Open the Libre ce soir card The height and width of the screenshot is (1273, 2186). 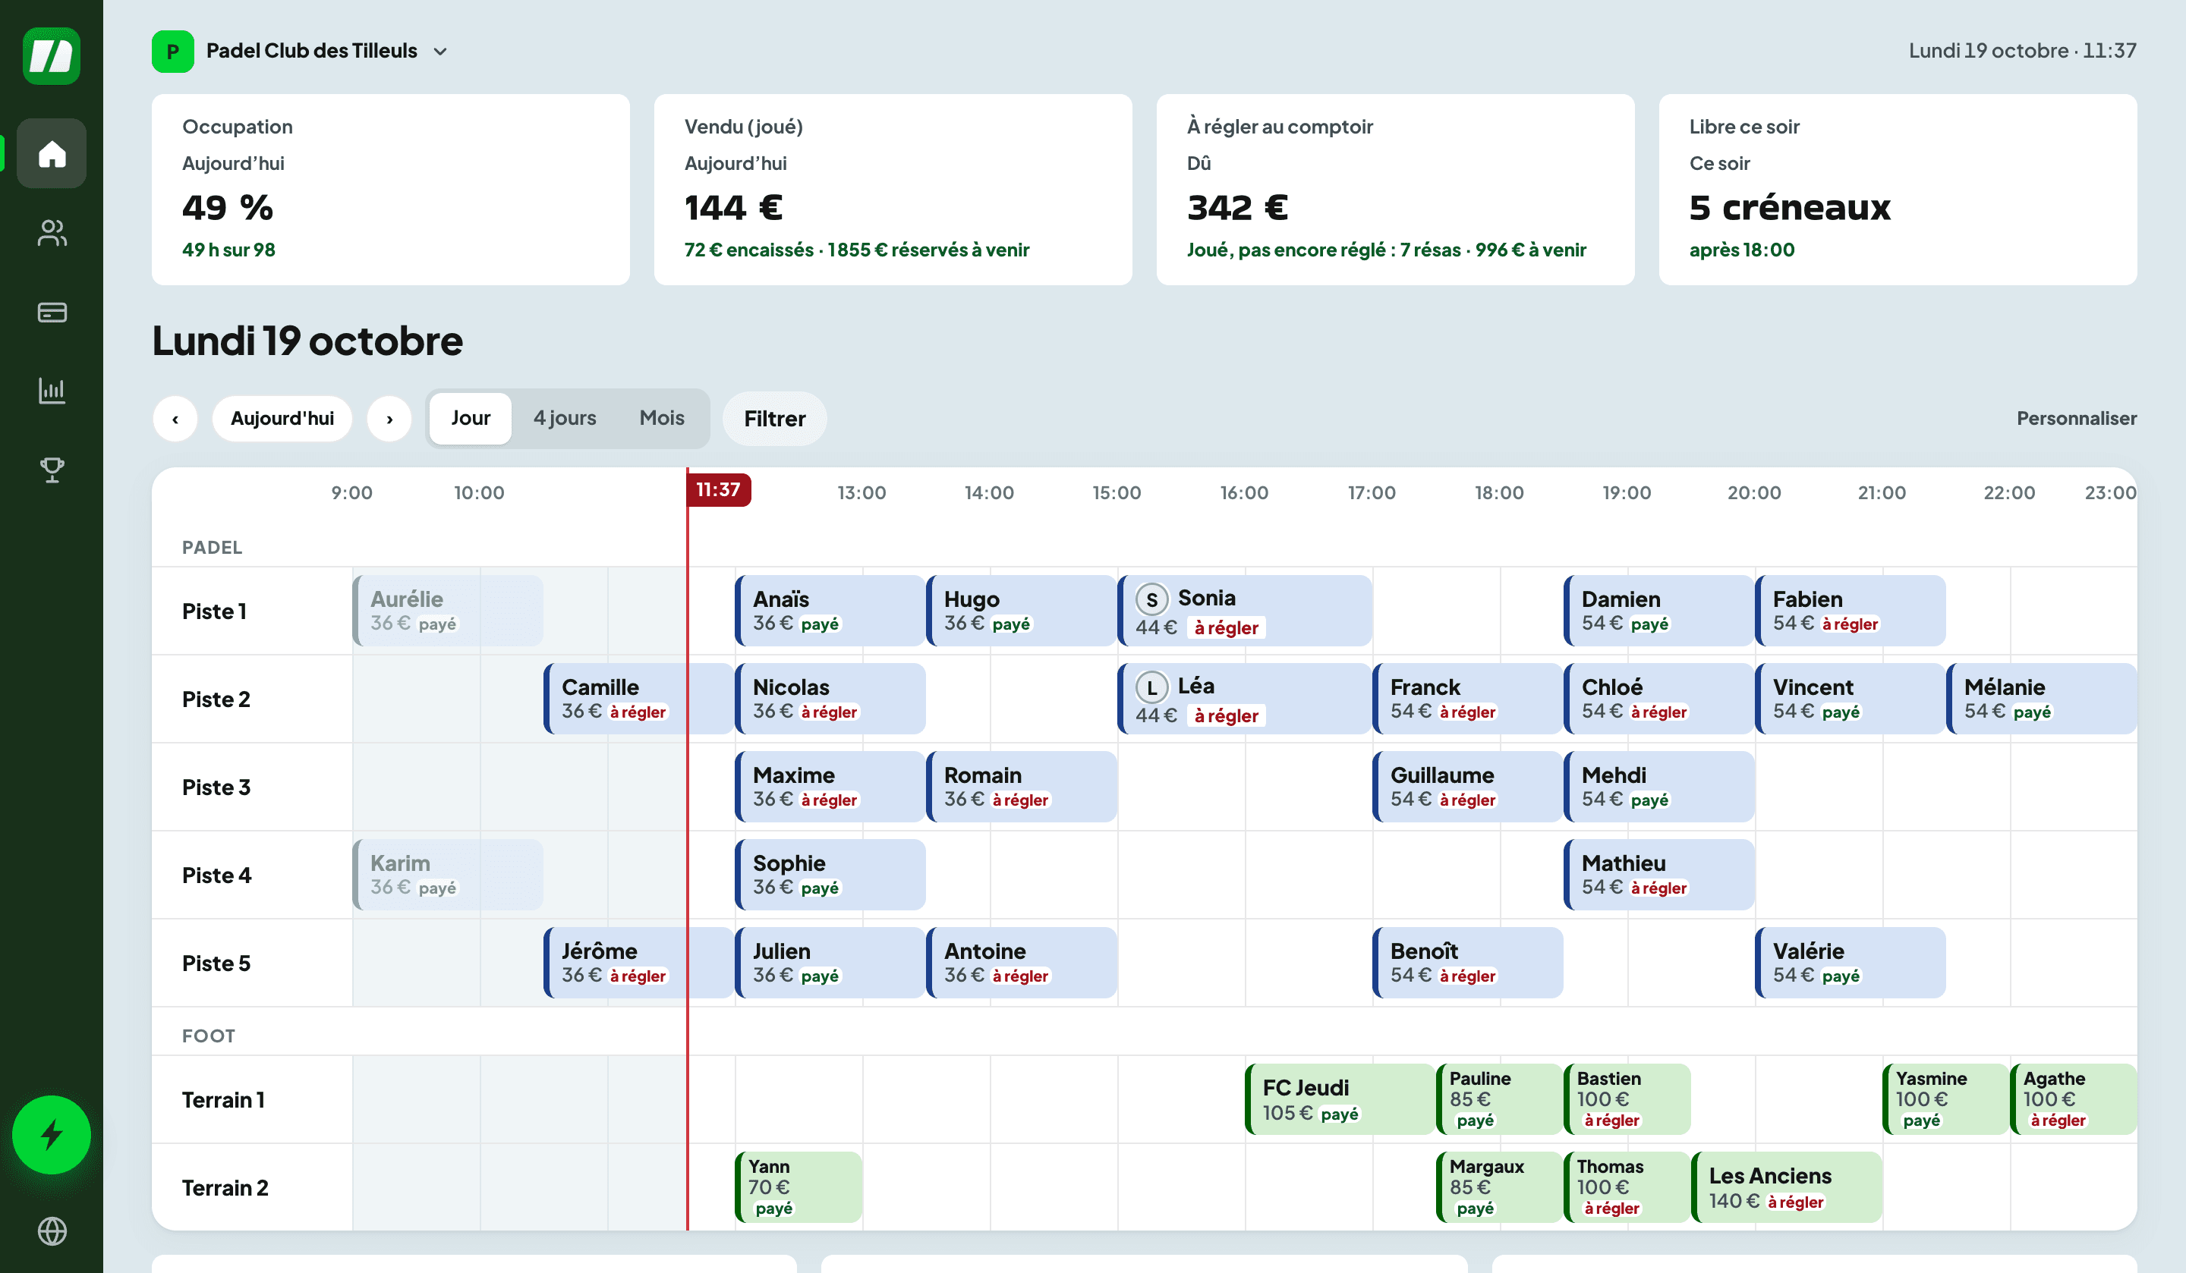[1897, 190]
